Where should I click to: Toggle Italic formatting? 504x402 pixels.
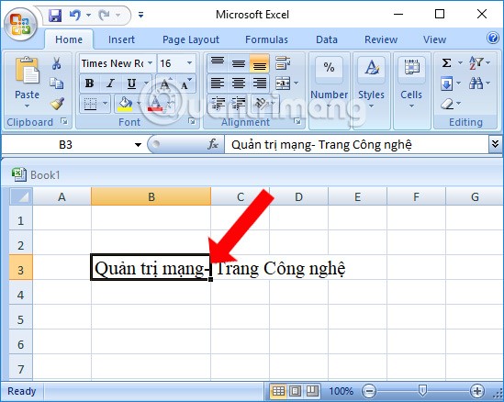point(110,84)
